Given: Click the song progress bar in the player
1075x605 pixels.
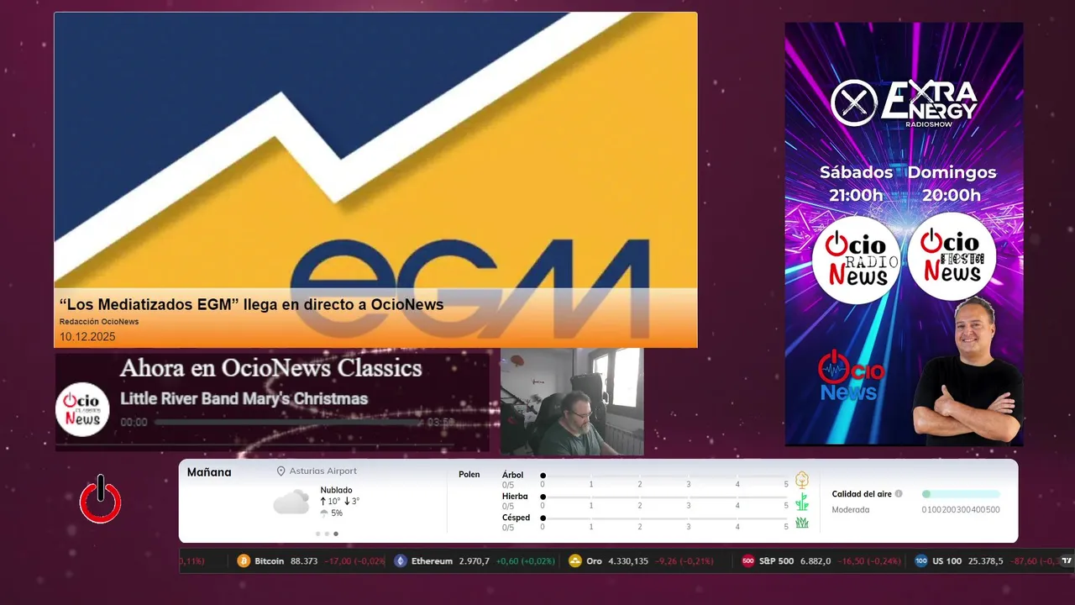Looking at the screenshot, I should click(x=289, y=423).
